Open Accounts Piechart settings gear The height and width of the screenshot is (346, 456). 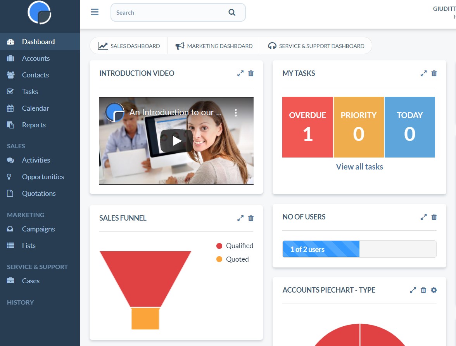point(434,290)
